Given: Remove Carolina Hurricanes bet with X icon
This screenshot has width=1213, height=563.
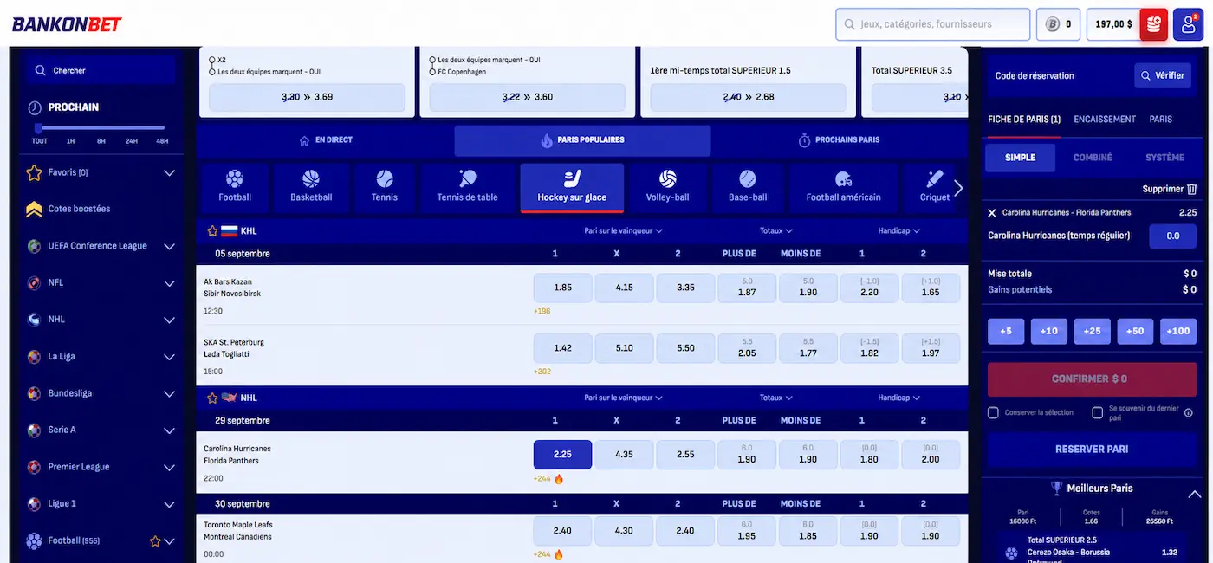Looking at the screenshot, I should [x=992, y=212].
